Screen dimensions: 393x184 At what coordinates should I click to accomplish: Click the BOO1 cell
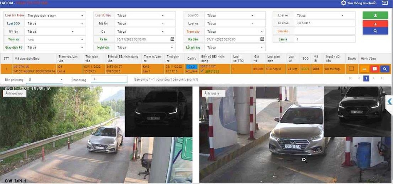305,69
